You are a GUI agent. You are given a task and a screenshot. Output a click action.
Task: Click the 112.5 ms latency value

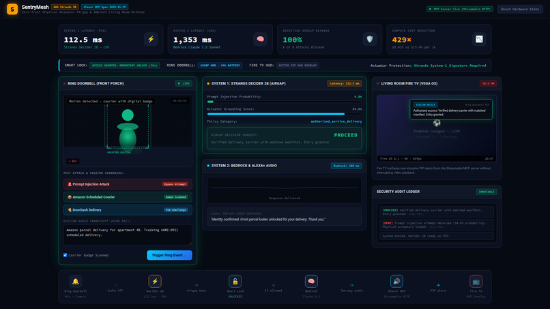click(83, 40)
